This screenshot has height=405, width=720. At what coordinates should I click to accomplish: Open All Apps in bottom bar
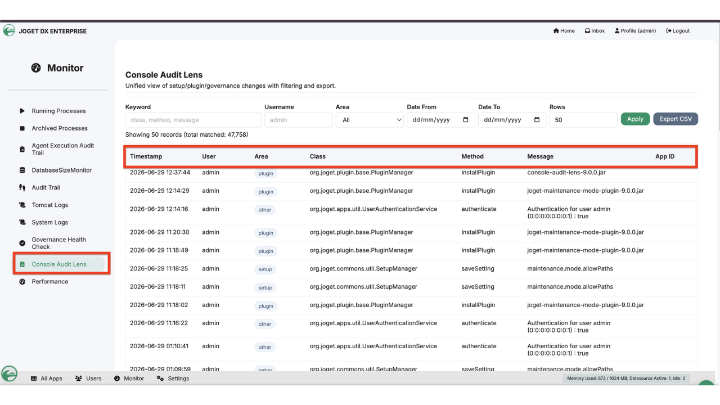(x=47, y=379)
